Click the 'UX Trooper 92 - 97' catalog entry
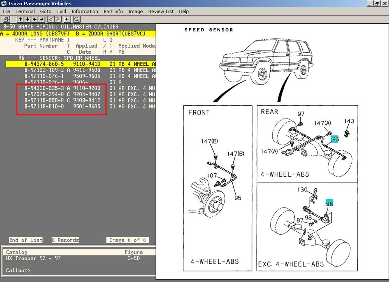The height and width of the screenshot is (282, 389). click(33, 258)
